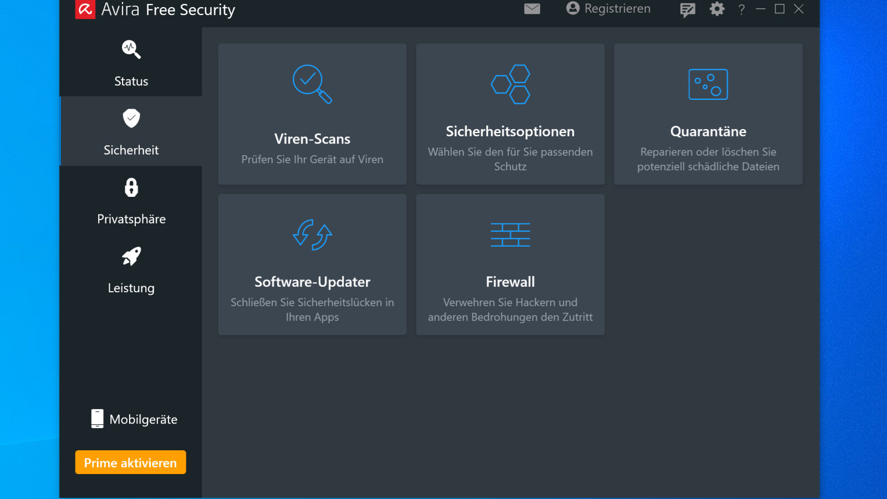887x499 pixels.
Task: Click the Software-Updater arrows icon
Action: point(312,235)
